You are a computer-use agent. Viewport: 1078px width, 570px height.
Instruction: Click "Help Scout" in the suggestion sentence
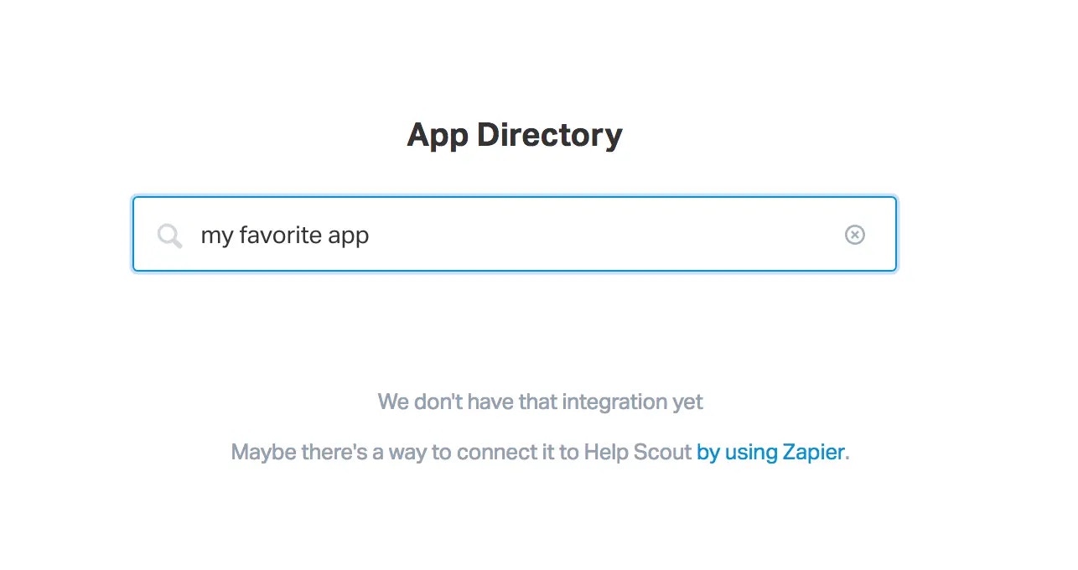[637, 453]
